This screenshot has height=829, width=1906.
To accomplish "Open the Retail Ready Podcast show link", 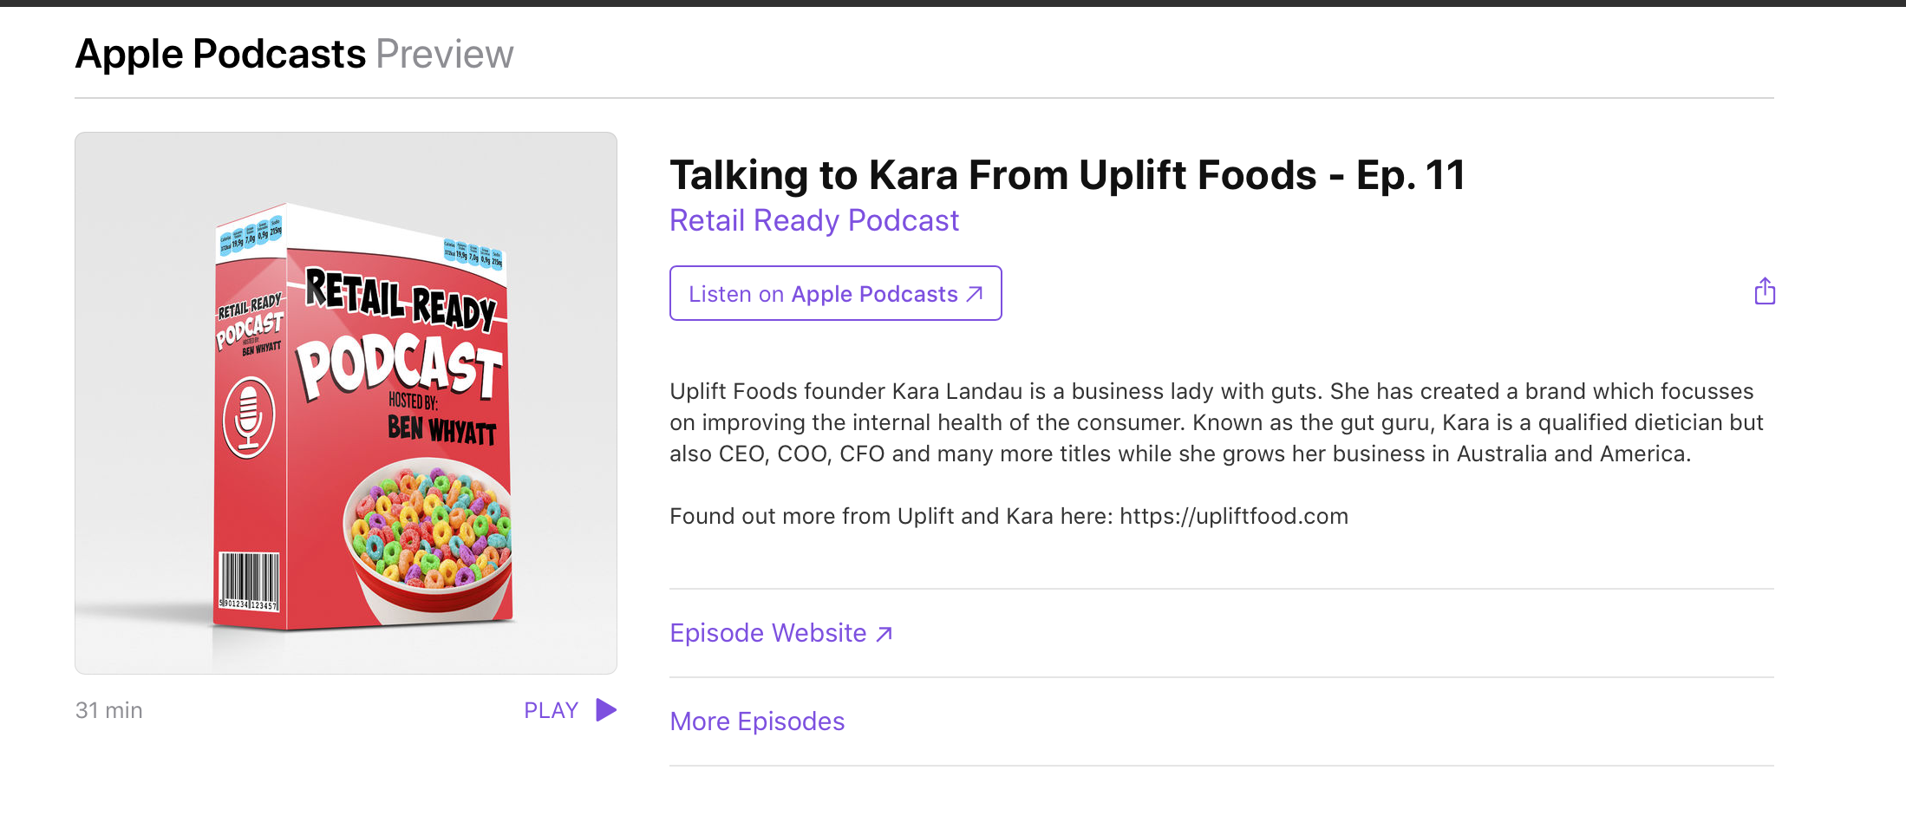I will coord(814,220).
